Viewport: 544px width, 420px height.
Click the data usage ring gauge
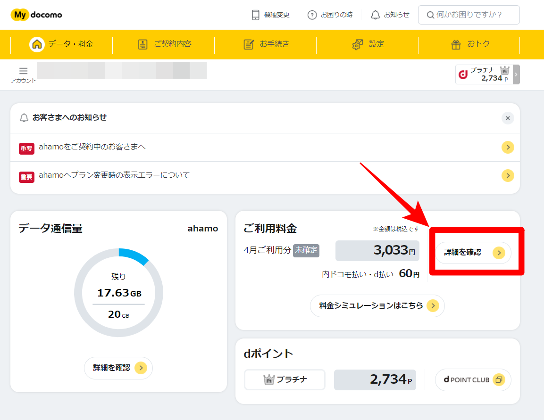tap(118, 292)
